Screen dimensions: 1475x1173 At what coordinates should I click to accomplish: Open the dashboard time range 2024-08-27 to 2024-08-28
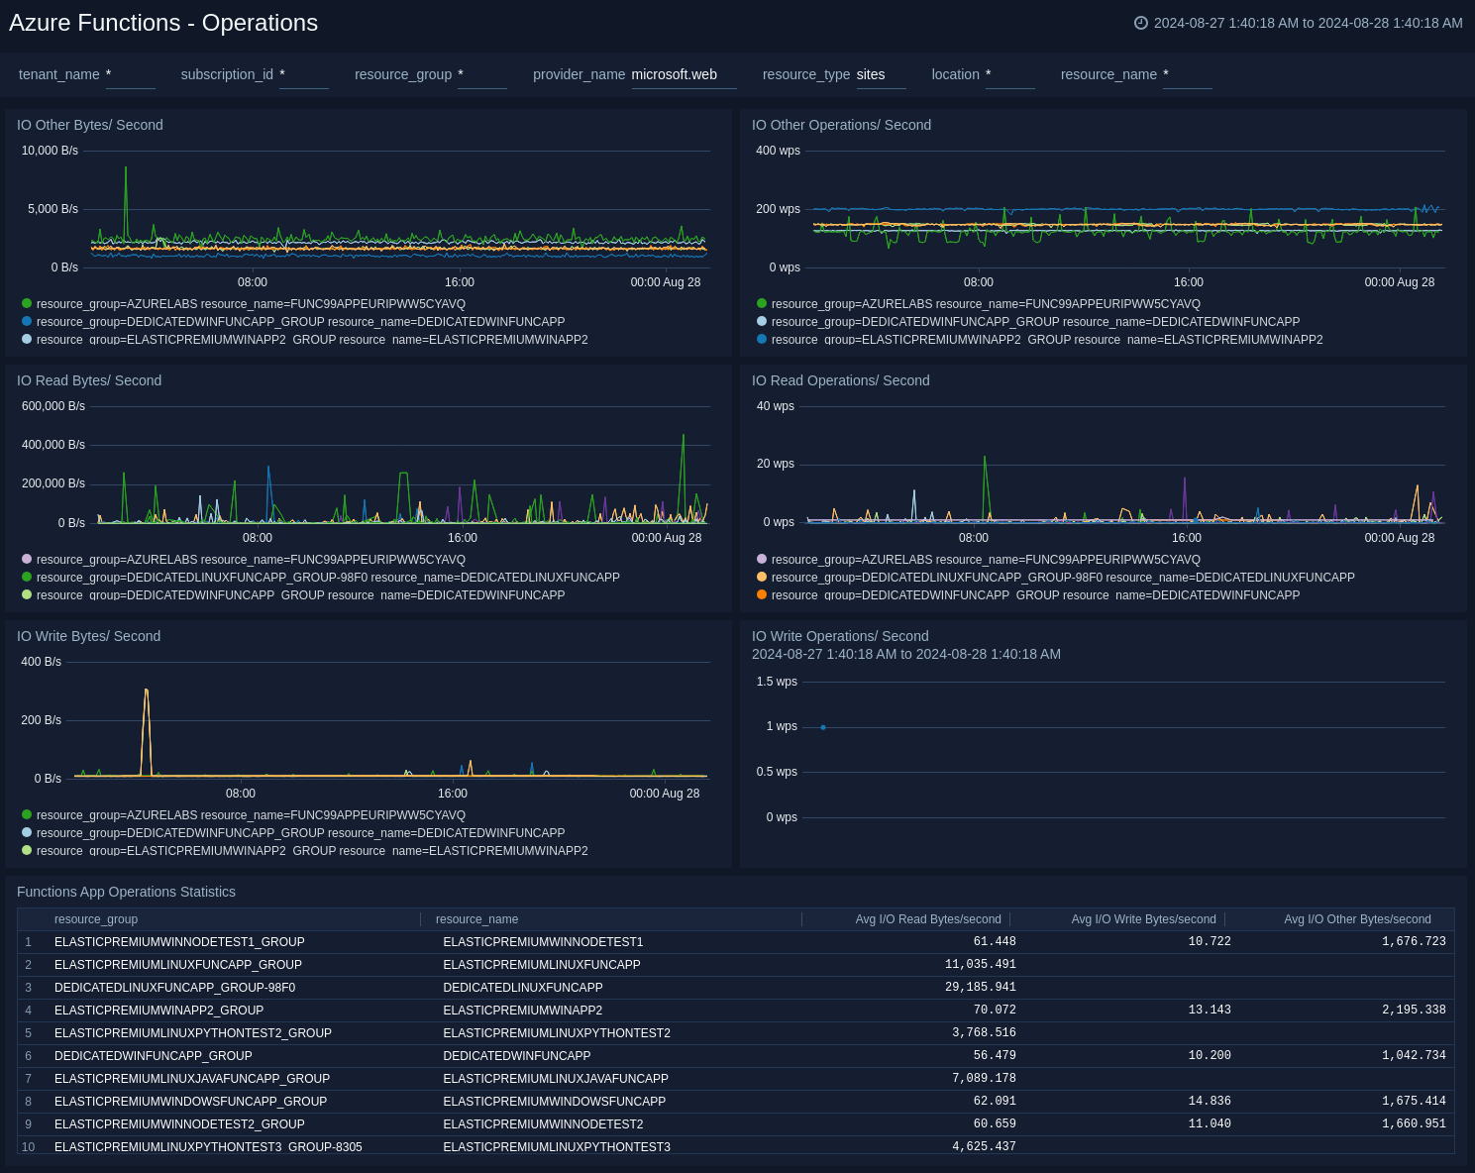point(1308,23)
